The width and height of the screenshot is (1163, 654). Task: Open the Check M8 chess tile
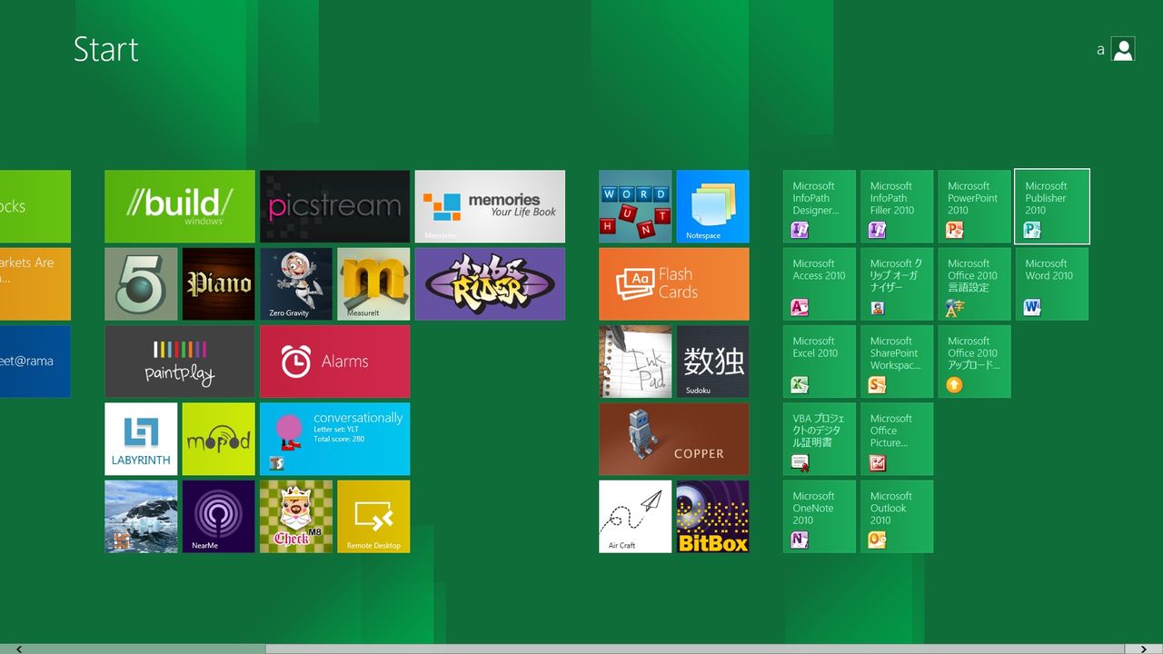296,517
